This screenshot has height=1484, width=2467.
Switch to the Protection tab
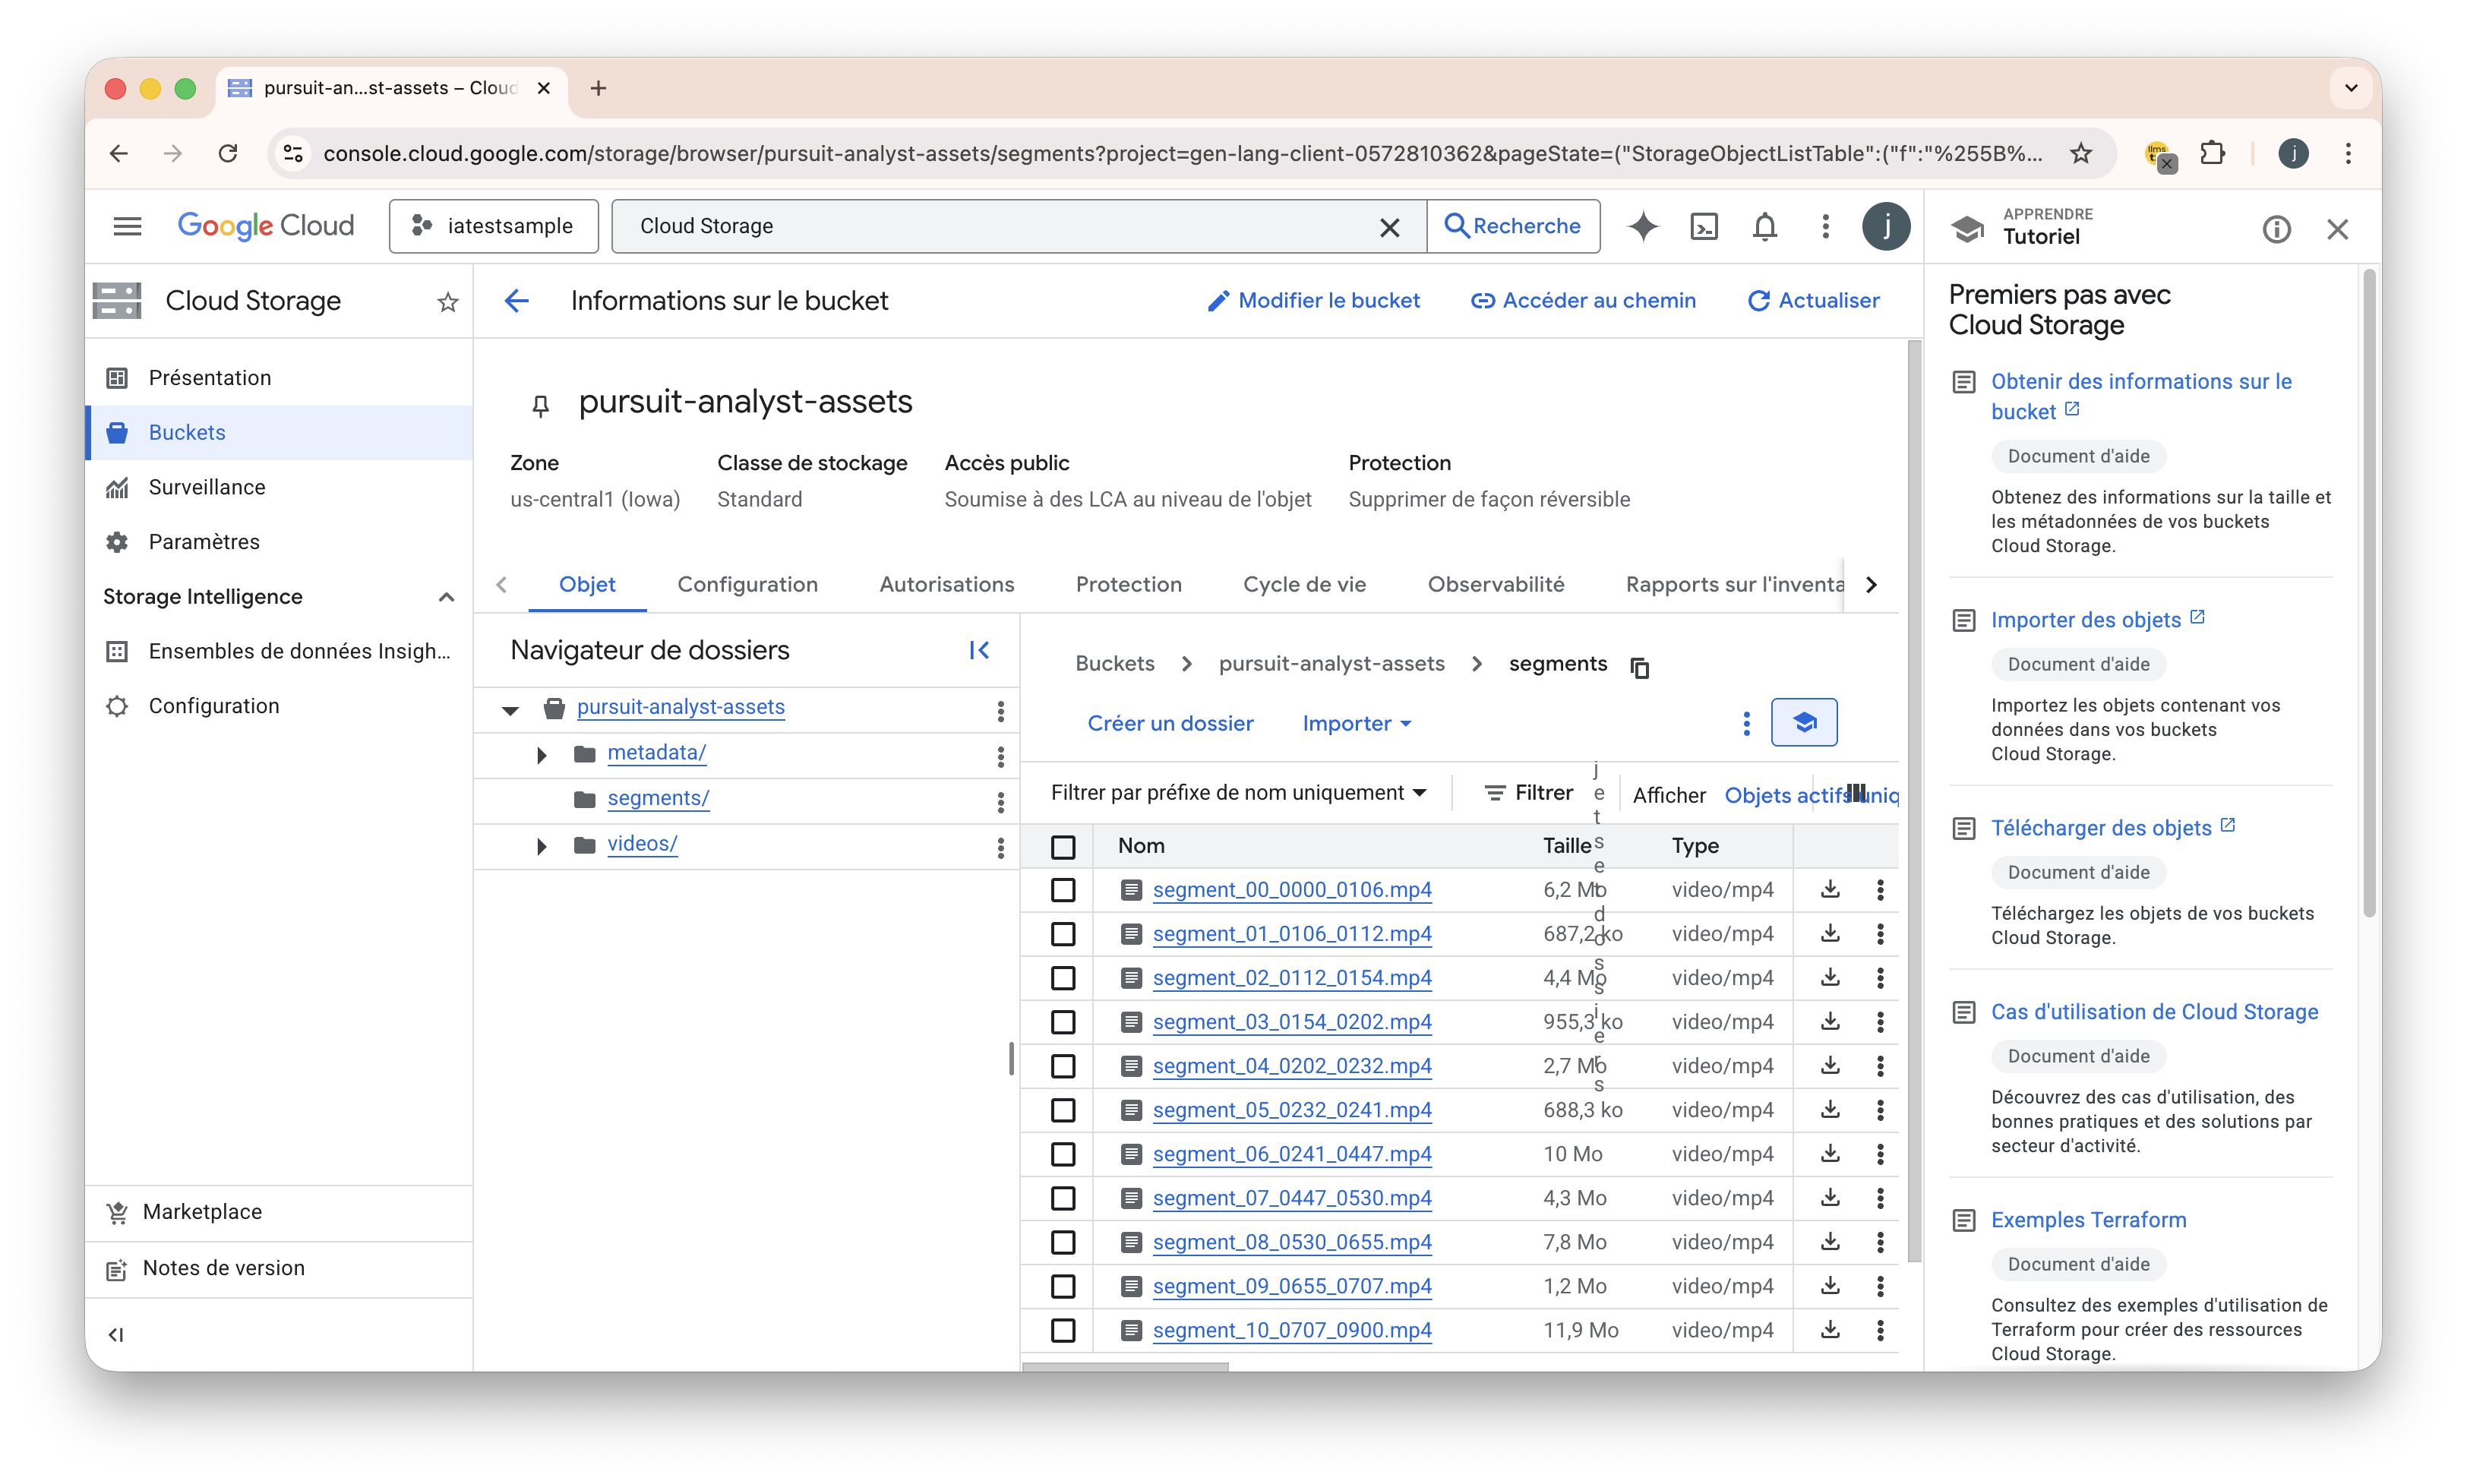[1128, 584]
